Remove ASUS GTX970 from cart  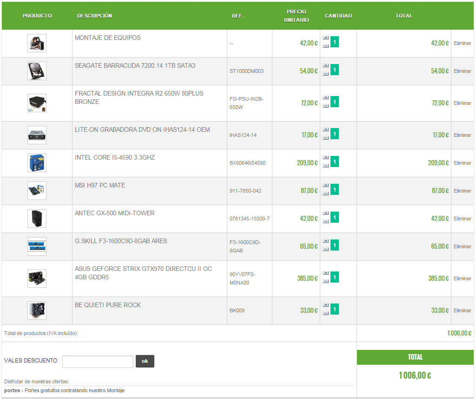(x=463, y=278)
